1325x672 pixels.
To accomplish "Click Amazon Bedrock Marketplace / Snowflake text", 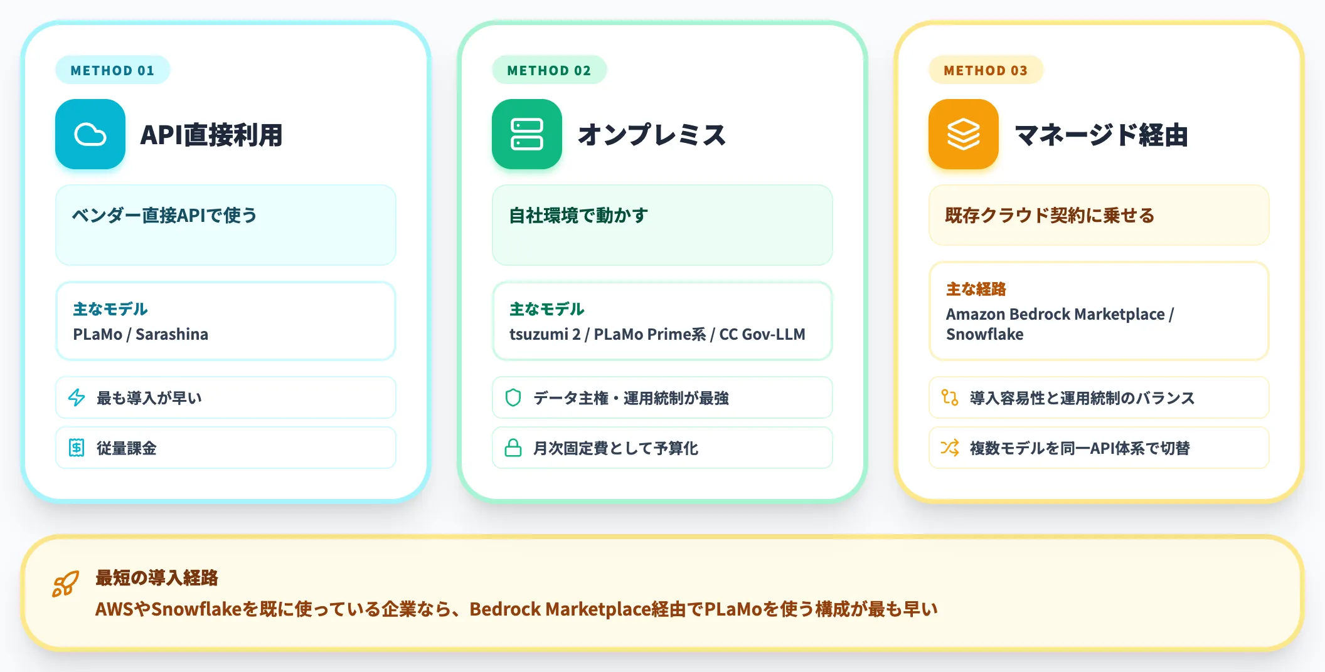I will [1060, 324].
